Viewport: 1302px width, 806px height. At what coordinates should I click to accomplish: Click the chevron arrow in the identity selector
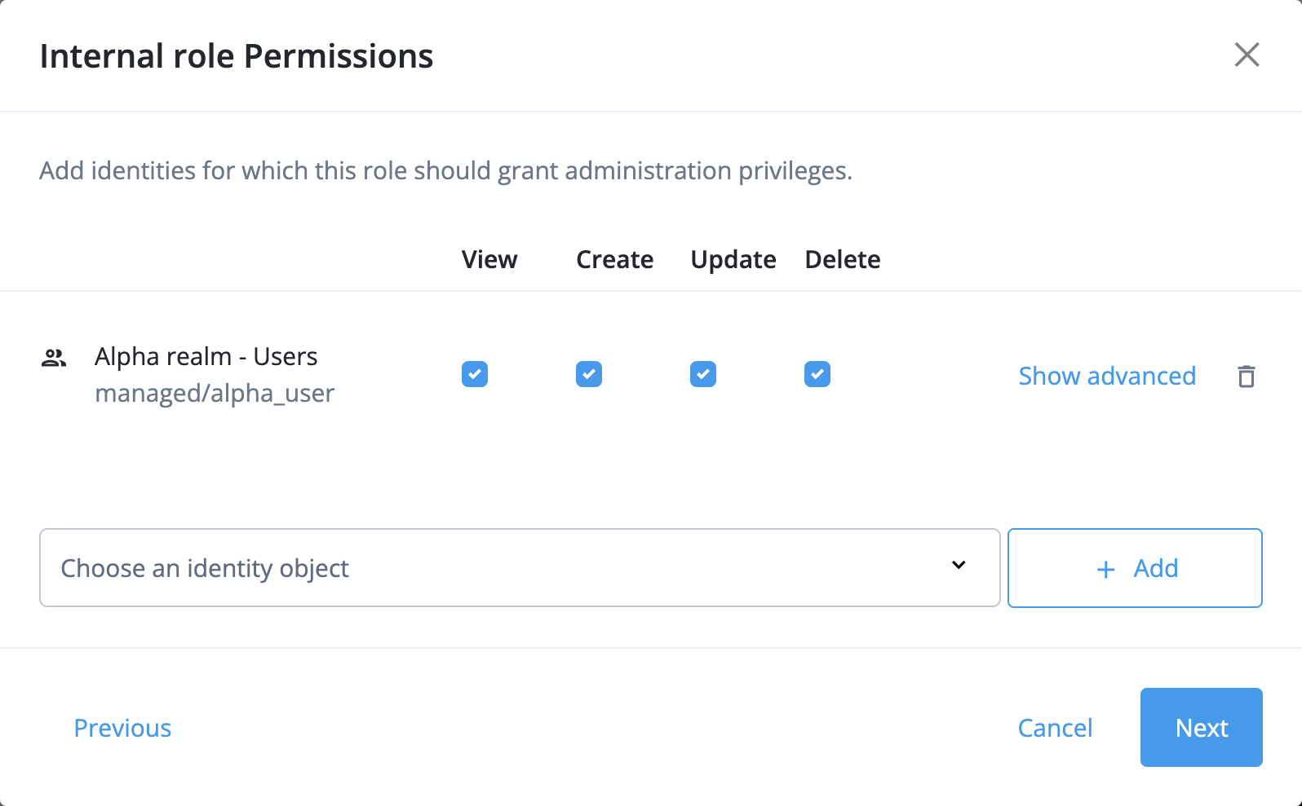click(959, 565)
